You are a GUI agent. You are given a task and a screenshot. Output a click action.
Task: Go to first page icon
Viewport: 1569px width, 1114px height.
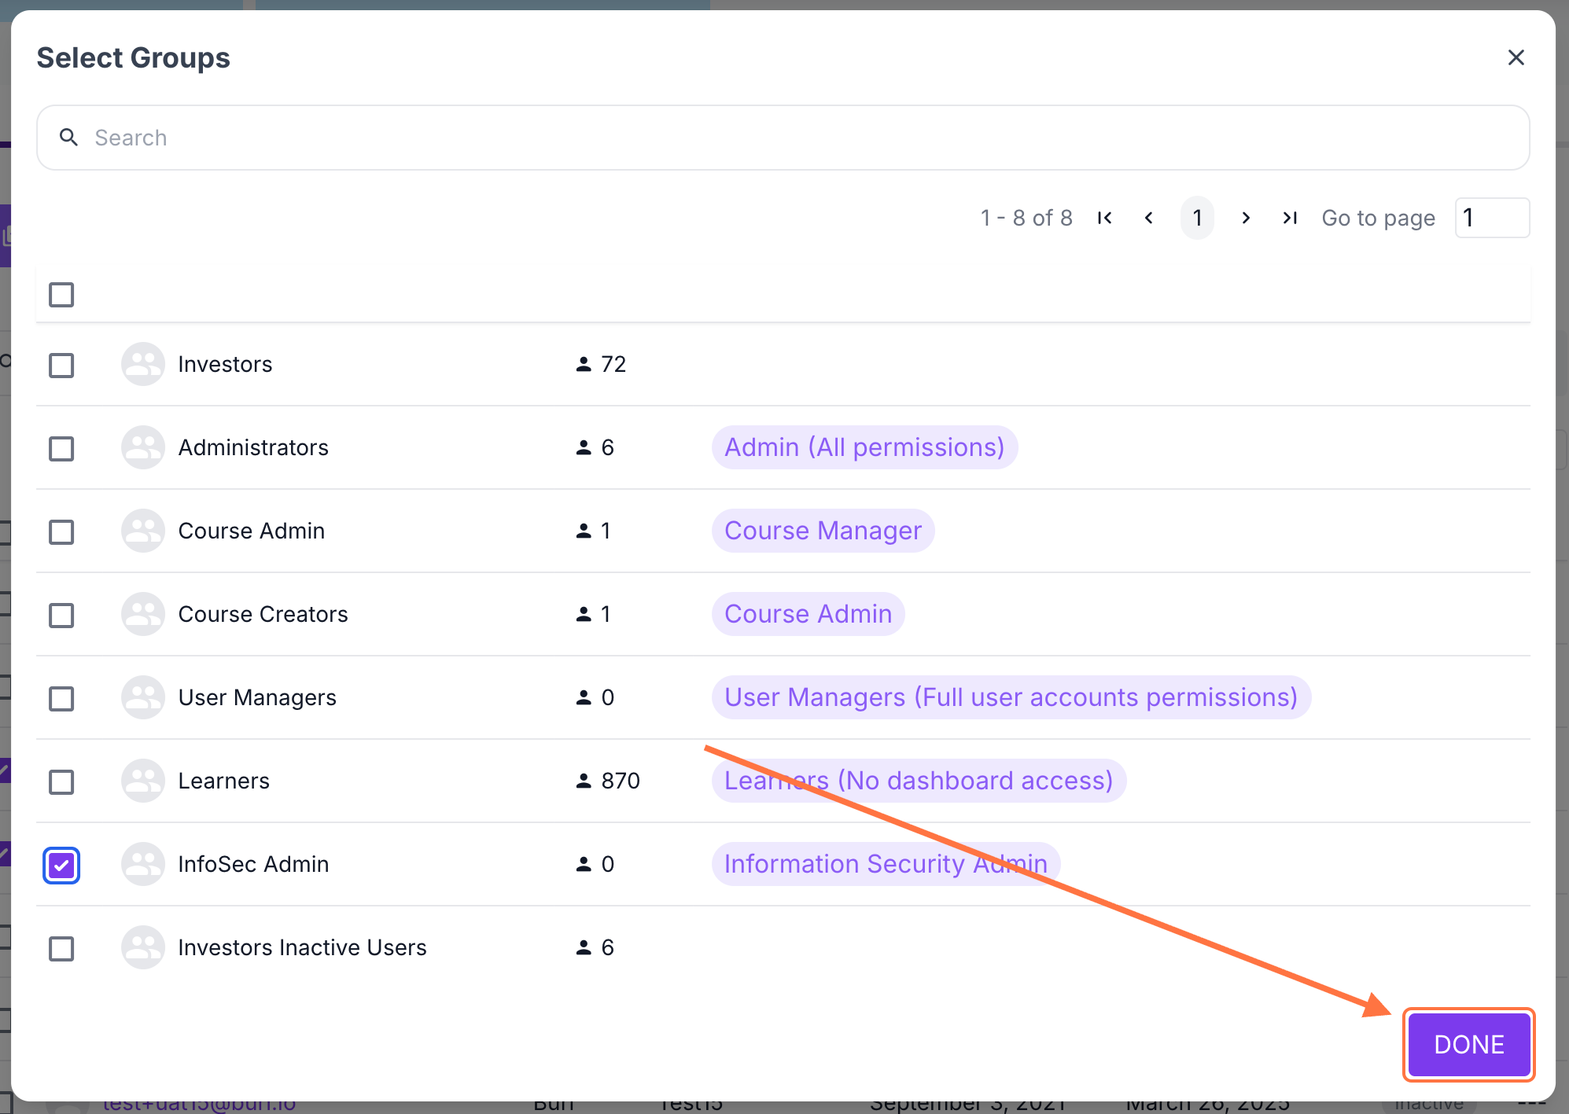[1104, 218]
